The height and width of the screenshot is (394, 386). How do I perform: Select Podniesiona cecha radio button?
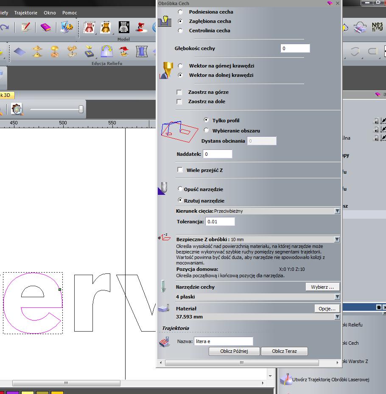click(180, 12)
